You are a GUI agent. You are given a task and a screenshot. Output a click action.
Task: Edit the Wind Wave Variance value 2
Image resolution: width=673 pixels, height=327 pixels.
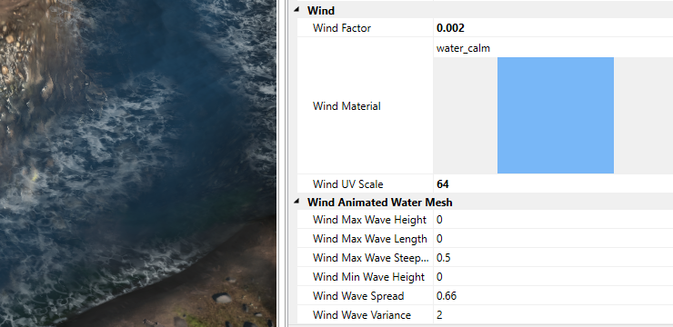click(x=553, y=315)
